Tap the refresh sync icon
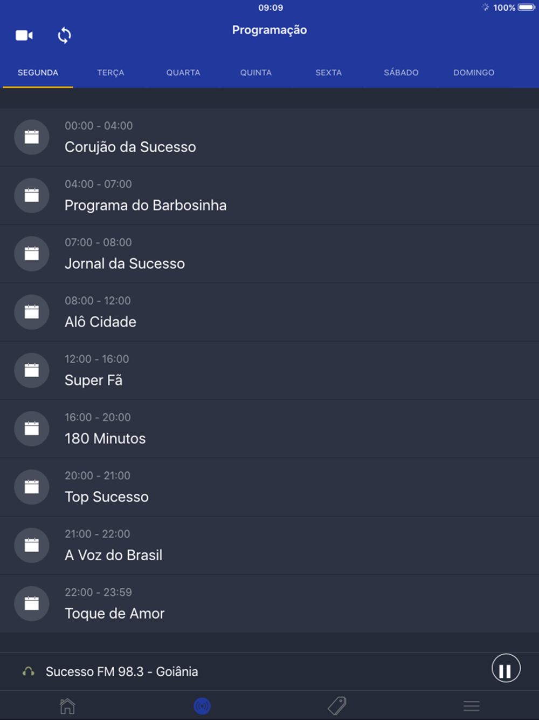This screenshot has height=720, width=539. (x=64, y=36)
